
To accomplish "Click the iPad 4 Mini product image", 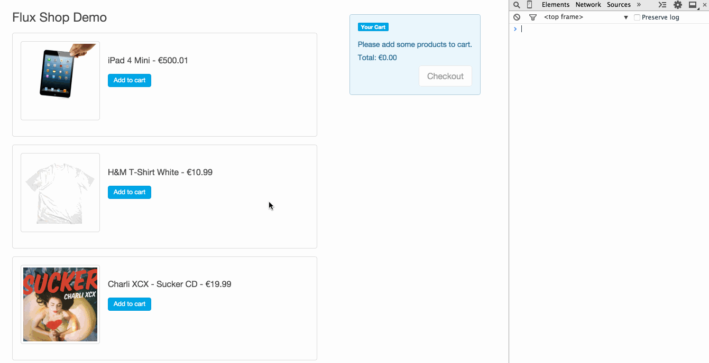I will pyautogui.click(x=60, y=81).
